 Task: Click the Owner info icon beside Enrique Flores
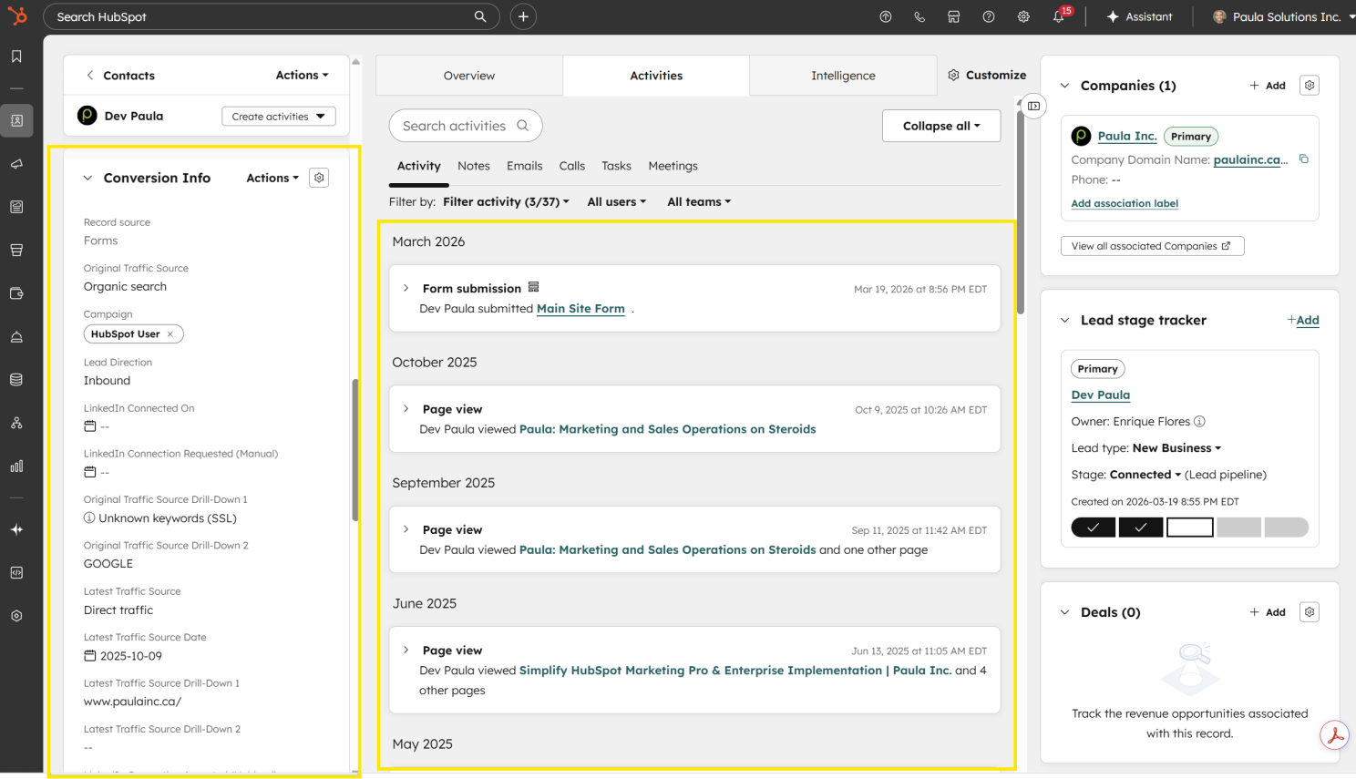tap(1199, 421)
